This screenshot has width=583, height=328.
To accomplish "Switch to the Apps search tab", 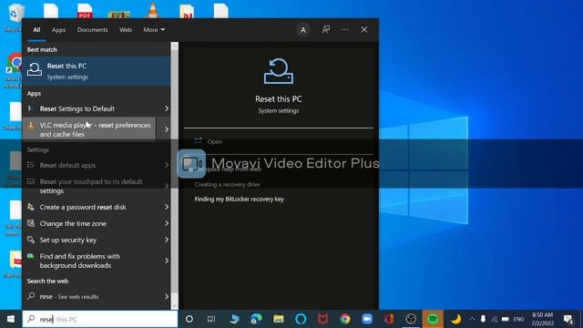I will (x=58, y=30).
